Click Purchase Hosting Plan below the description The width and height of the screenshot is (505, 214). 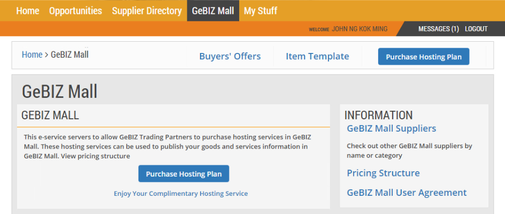click(183, 174)
